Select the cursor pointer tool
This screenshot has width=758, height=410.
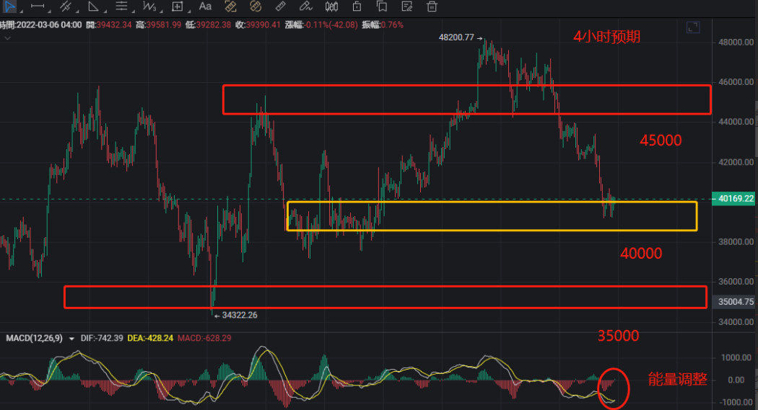point(12,6)
